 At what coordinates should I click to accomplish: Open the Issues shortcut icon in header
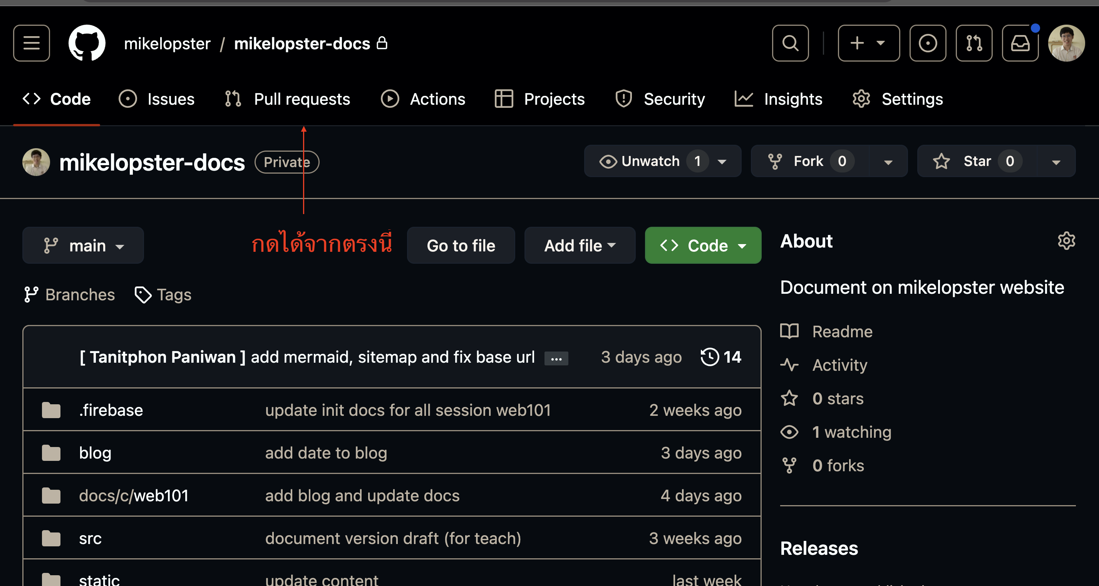(928, 43)
